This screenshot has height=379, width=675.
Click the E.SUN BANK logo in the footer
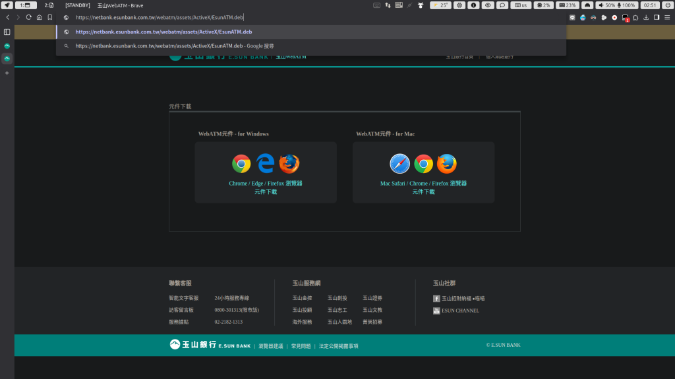point(210,345)
